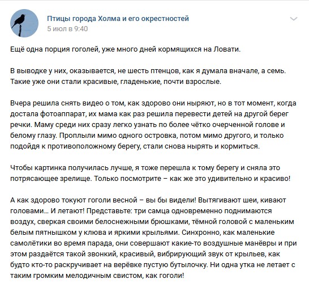
Task: Open community 'Птицы города Холма и его окрестностей'
Action: pyautogui.click(x=118, y=19)
